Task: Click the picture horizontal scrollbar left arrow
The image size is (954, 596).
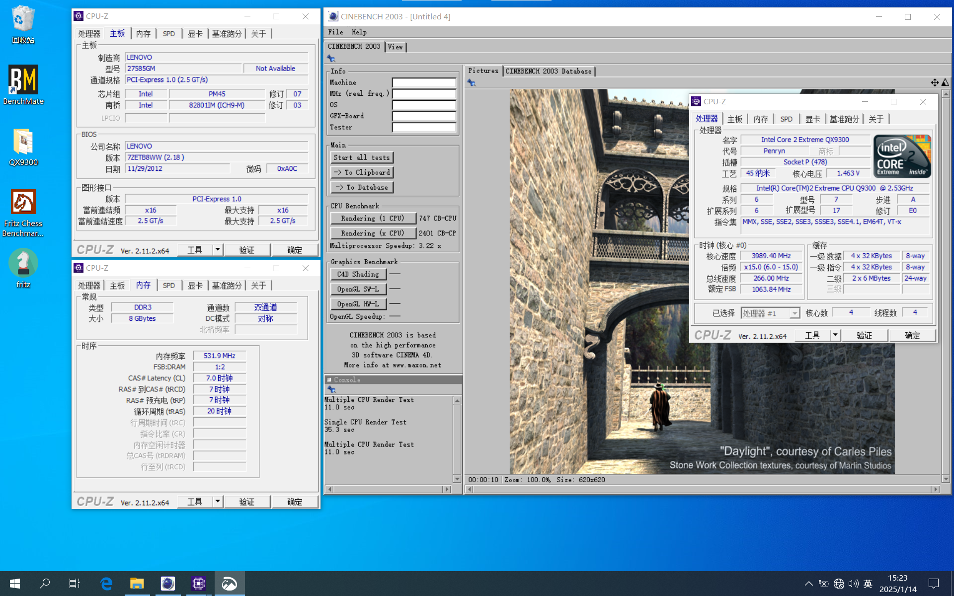Action: coord(469,489)
